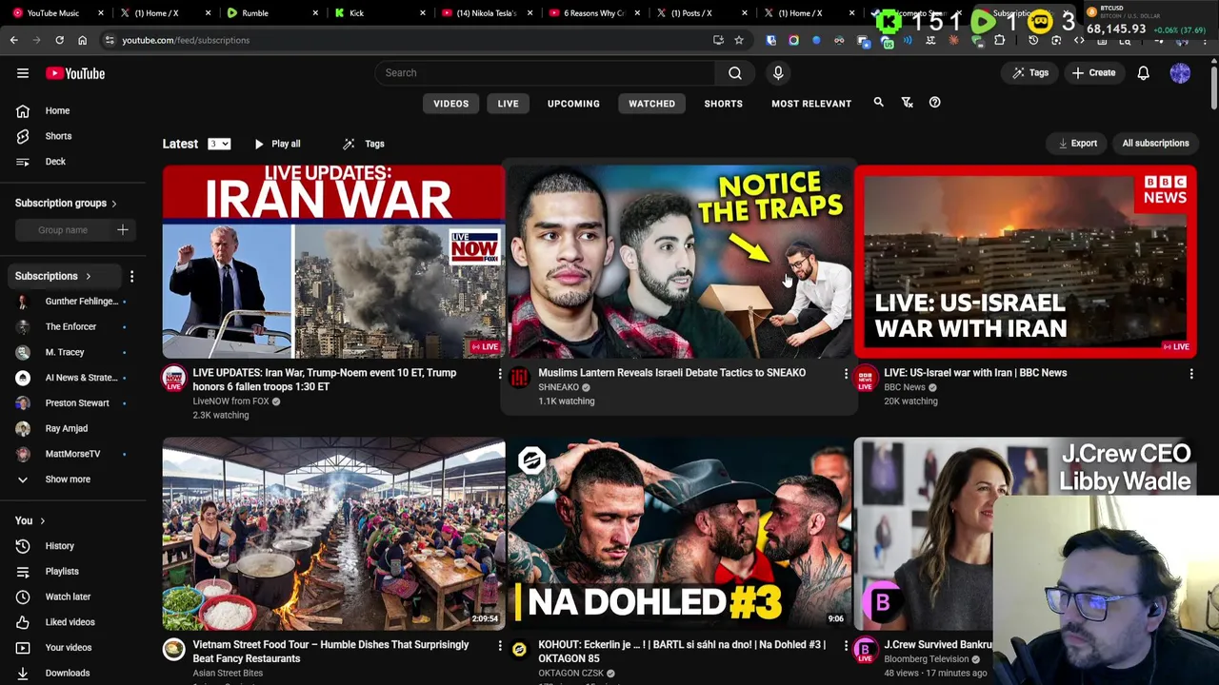Switch to 6 Reasons Why browser tab
1219x685 pixels.
pyautogui.click(x=593, y=13)
